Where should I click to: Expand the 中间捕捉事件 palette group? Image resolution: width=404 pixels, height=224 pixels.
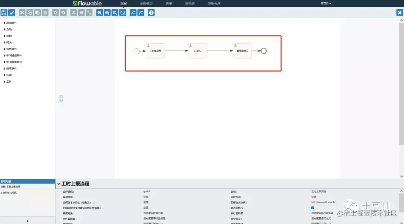point(13,56)
